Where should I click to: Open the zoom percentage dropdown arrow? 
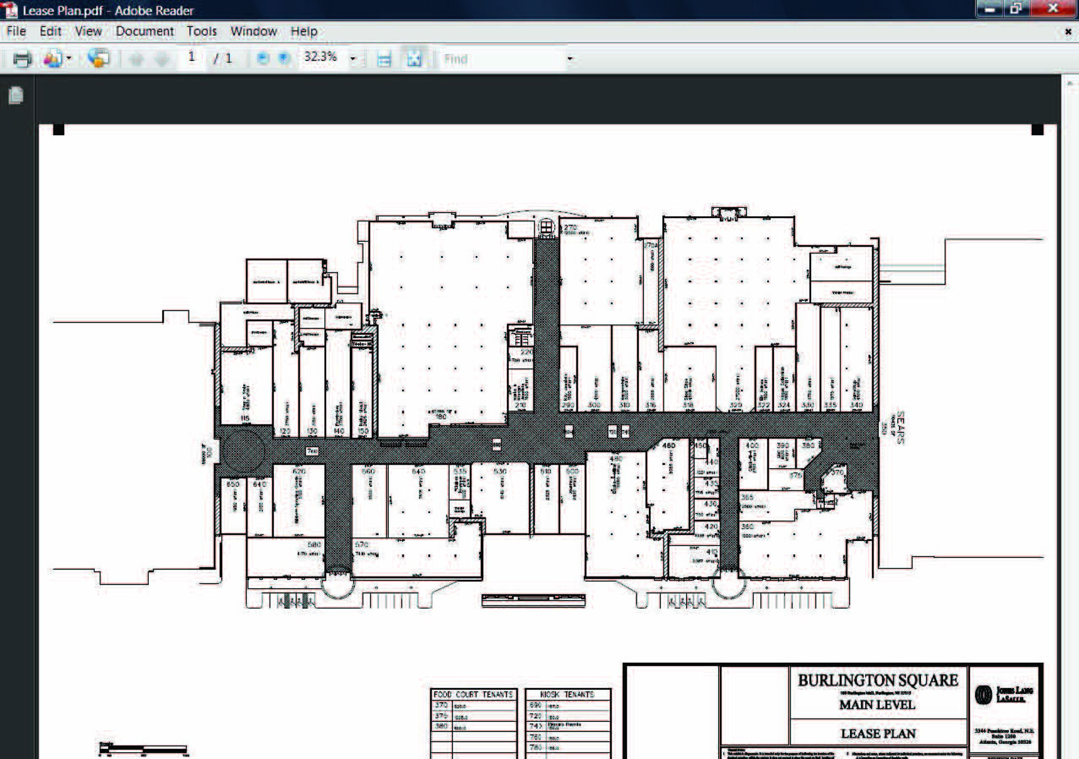[353, 59]
